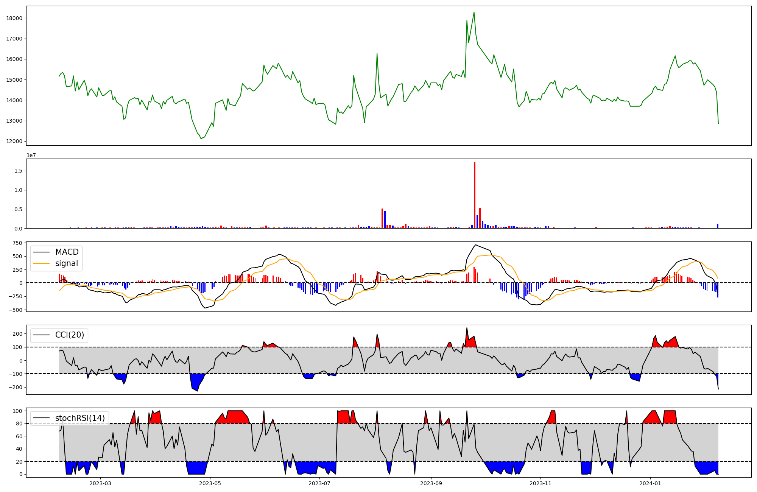Click the 1.5 volume axis tick label
Screen dimensions: 757x492
pyautogui.click(x=18, y=171)
